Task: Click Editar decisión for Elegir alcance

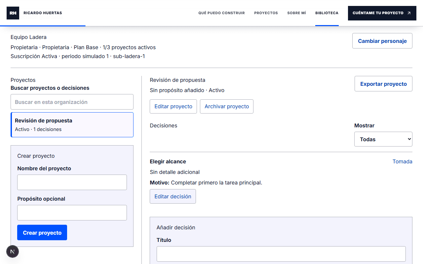Action: click(x=173, y=196)
